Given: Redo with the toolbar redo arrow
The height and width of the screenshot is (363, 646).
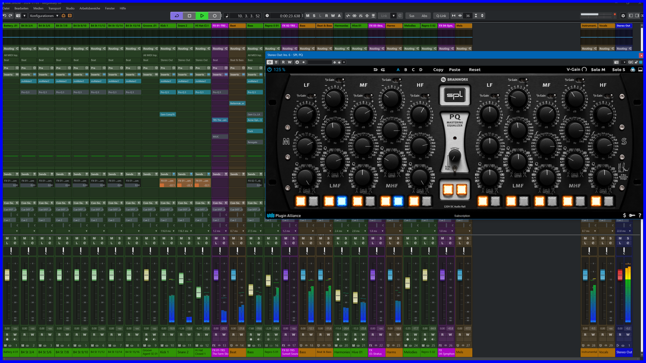Looking at the screenshot, I should [x=10, y=16].
